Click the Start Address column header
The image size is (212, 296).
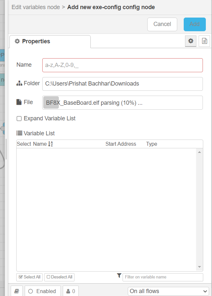coord(121,144)
